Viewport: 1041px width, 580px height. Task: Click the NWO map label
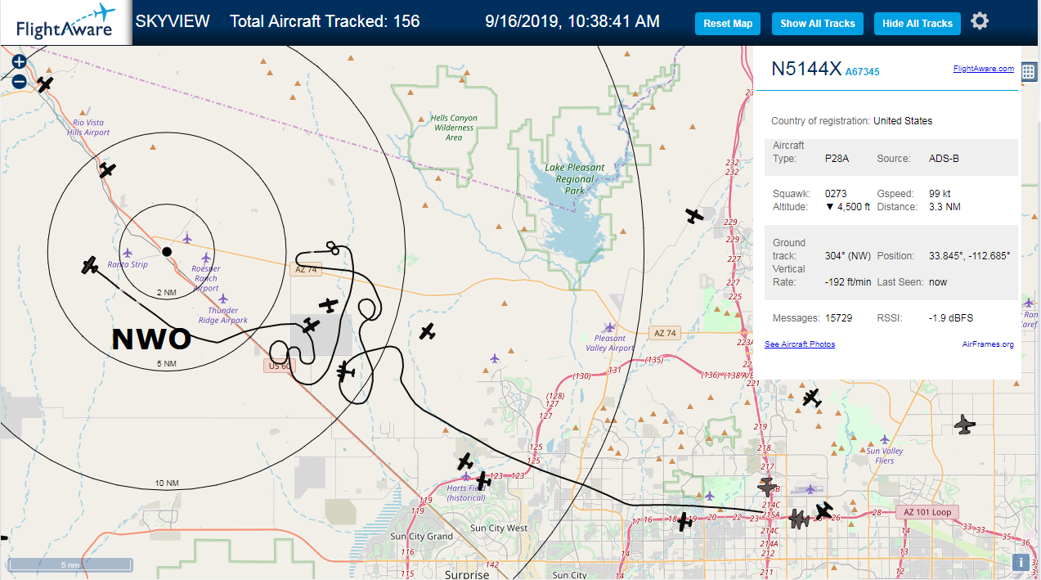(x=151, y=339)
